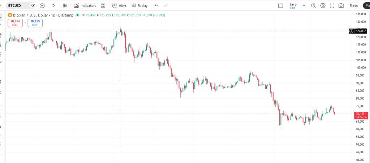370x163 pixels.
Task: Toggle the green market status dot
Action: point(78,15)
